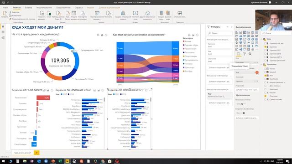Uncheck the Year field under Transactions
The width and height of the screenshot is (292, 164).
(266, 76)
